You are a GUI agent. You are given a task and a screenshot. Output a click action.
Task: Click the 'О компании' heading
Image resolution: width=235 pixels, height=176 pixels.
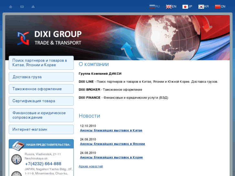[94, 64]
